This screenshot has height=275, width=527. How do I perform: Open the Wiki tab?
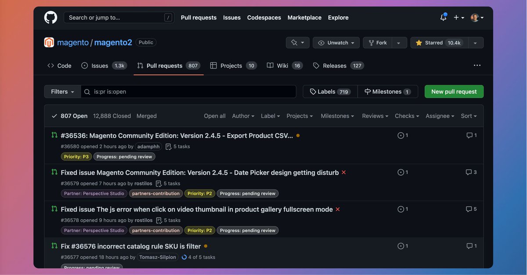(x=285, y=65)
